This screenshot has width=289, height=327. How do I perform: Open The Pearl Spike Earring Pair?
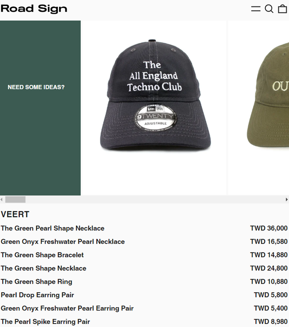point(45,321)
